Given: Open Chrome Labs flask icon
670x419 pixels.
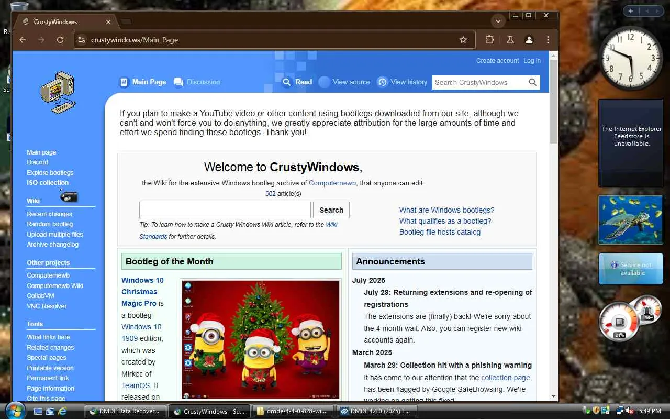Looking at the screenshot, I should (510, 40).
